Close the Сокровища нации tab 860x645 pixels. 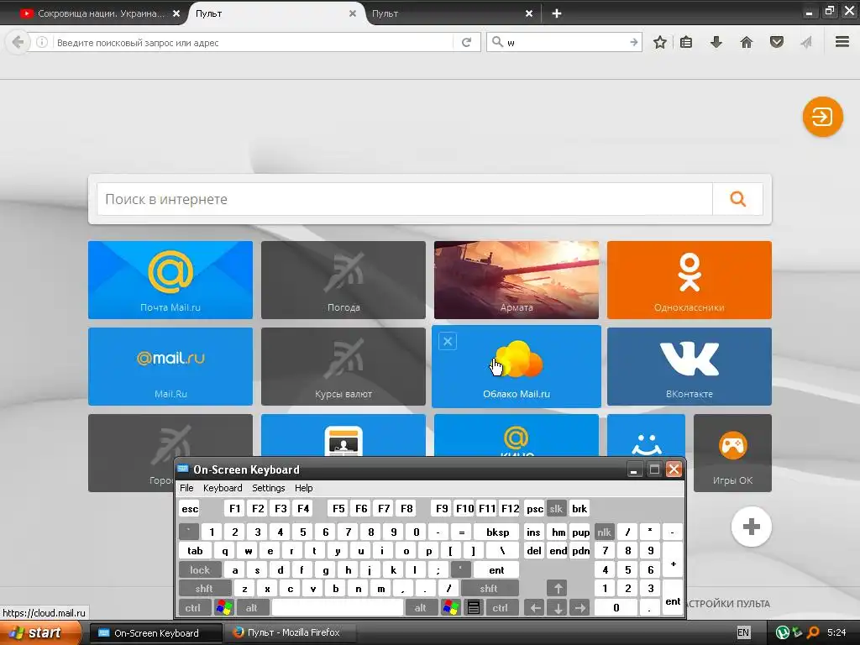(176, 13)
